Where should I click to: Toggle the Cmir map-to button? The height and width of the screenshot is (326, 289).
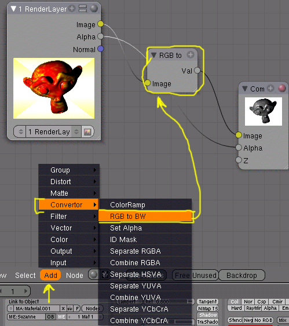coord(277,302)
